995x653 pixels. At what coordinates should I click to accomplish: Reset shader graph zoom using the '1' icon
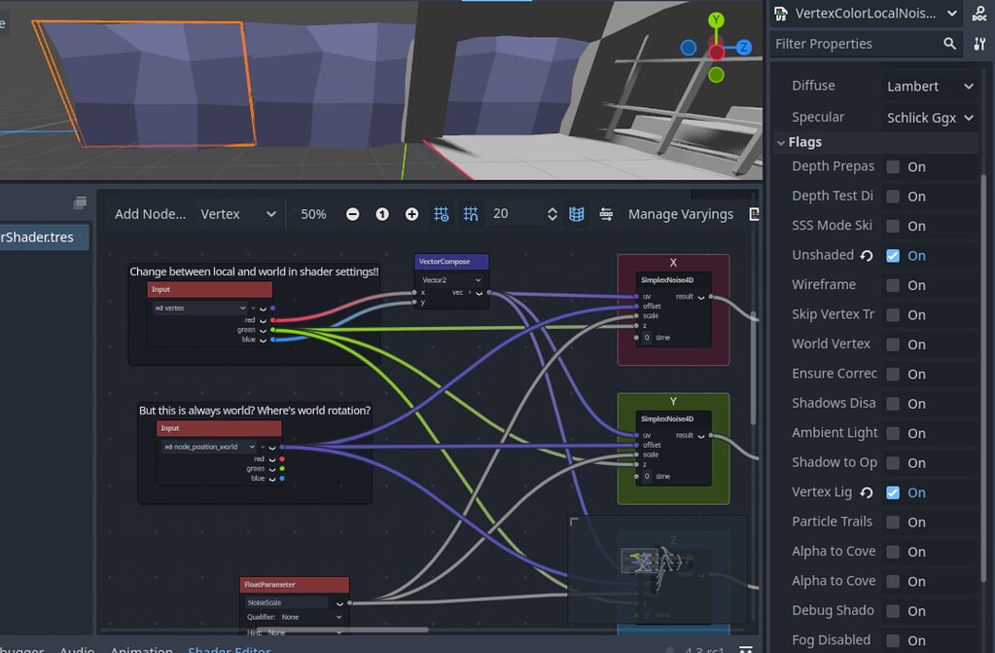pyautogui.click(x=380, y=213)
